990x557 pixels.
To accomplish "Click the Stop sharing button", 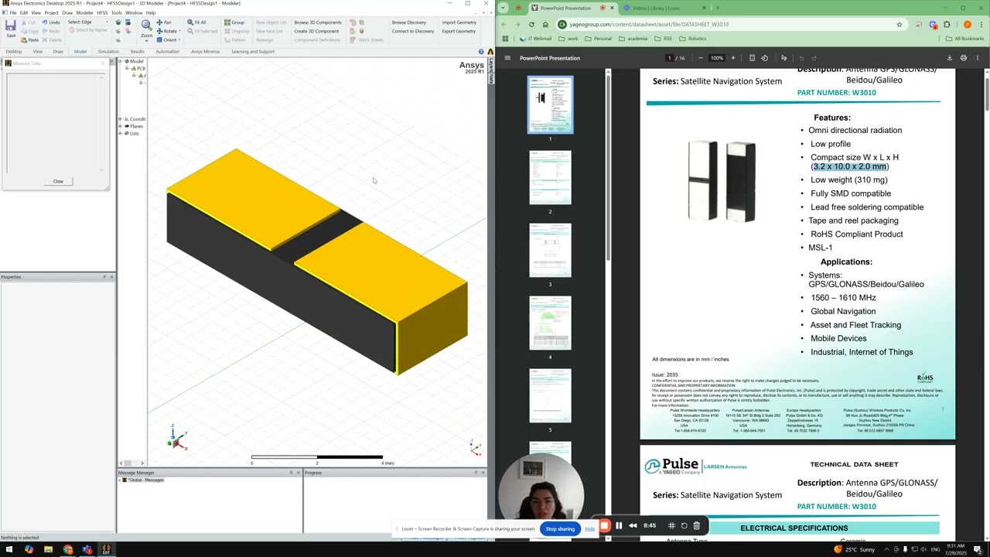I will pyautogui.click(x=560, y=529).
